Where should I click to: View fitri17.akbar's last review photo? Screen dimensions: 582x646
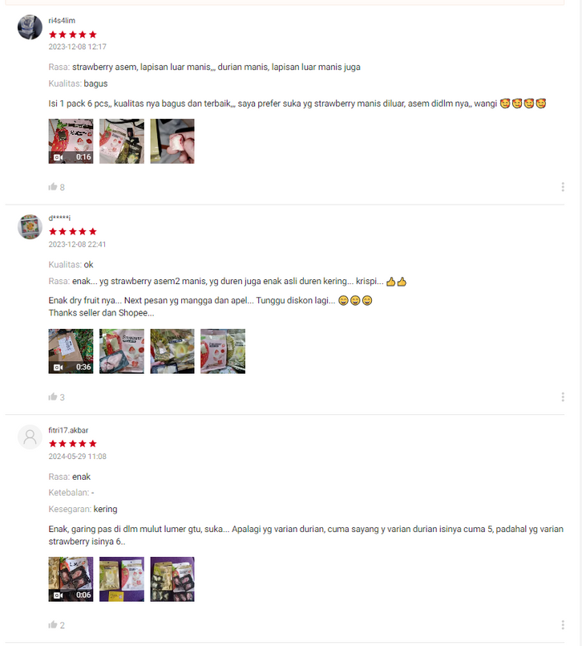172,579
